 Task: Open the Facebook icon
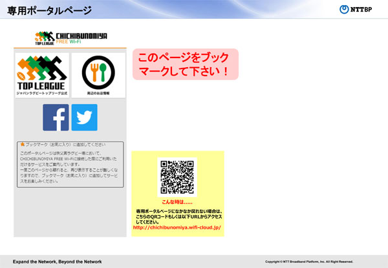56,118
